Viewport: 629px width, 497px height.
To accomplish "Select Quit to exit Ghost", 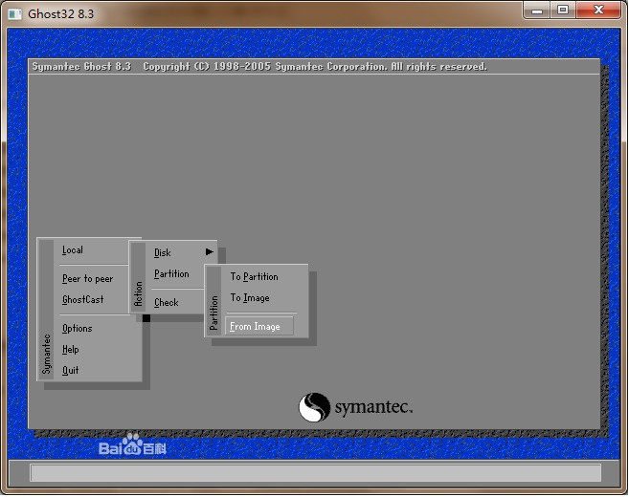I will click(x=70, y=370).
